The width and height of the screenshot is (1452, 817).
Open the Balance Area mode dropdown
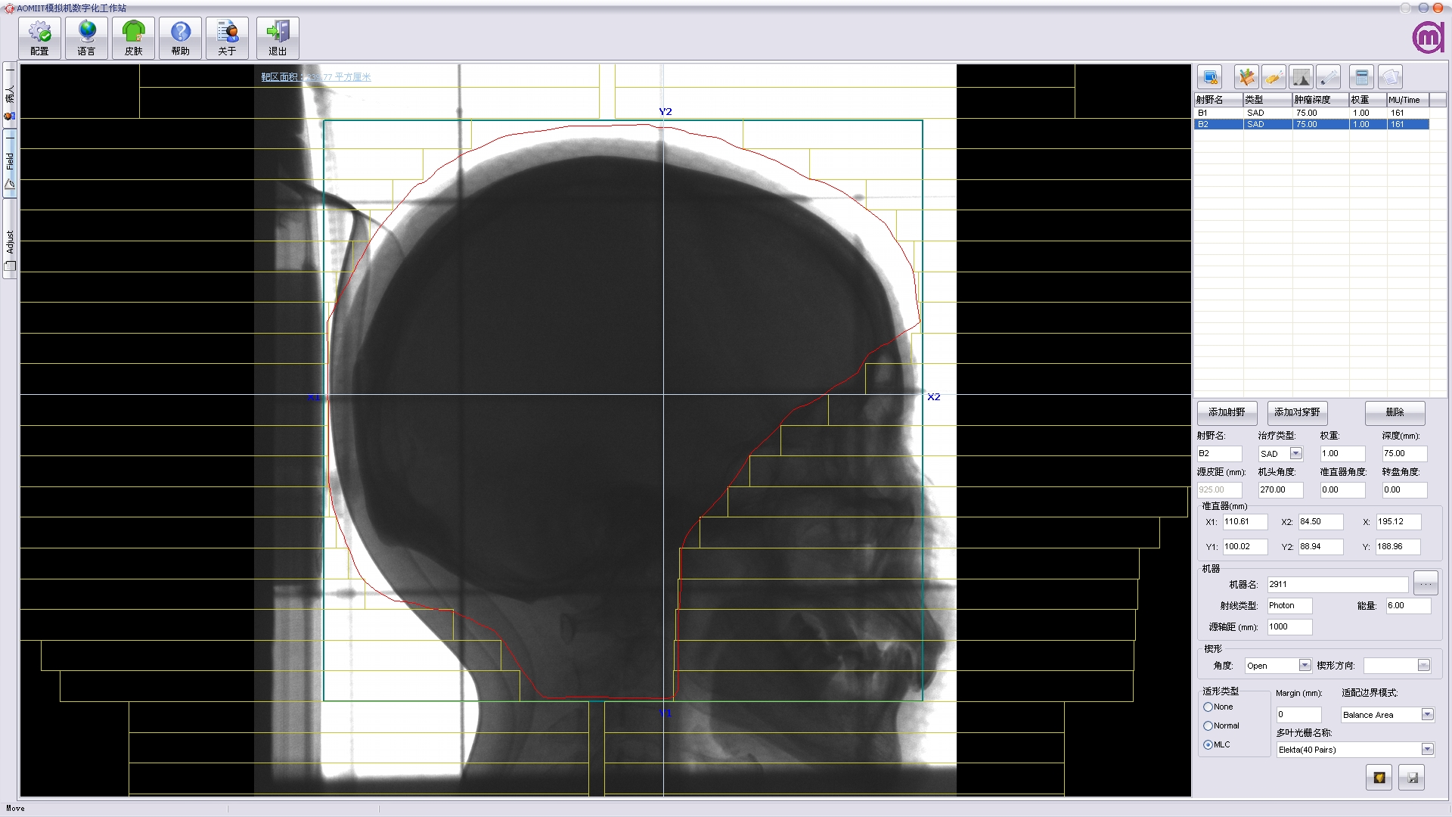click(1427, 715)
